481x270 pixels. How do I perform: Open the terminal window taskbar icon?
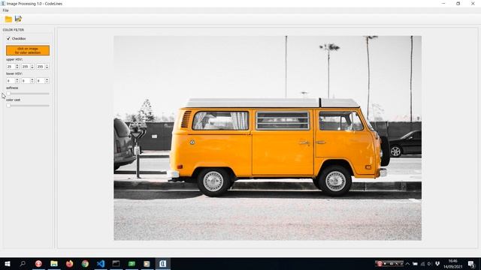(x=116, y=263)
